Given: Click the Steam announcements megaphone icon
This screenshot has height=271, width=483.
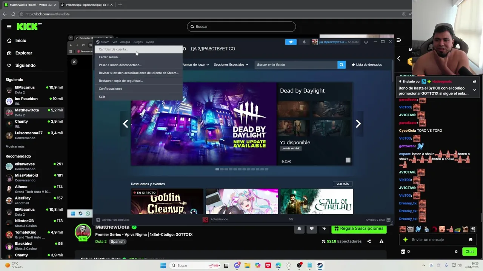Looking at the screenshot, I should click(291, 42).
